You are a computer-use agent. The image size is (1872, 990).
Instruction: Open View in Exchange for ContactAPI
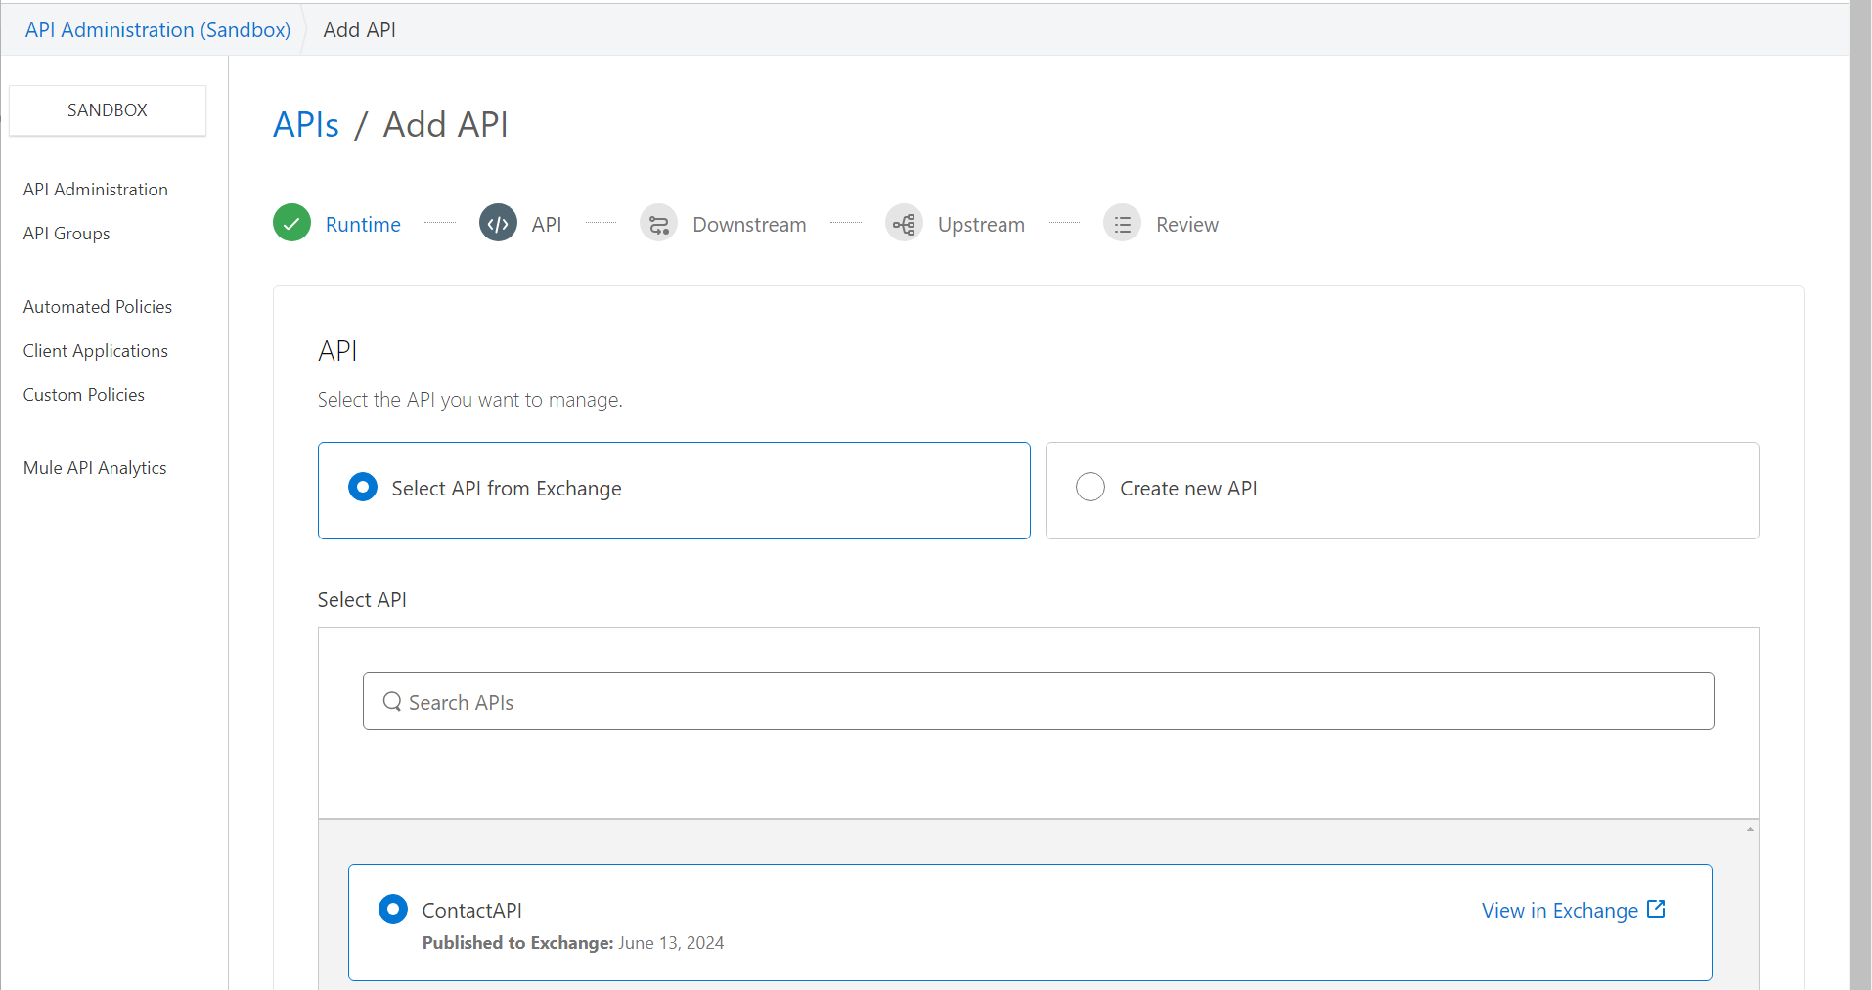tap(1559, 910)
